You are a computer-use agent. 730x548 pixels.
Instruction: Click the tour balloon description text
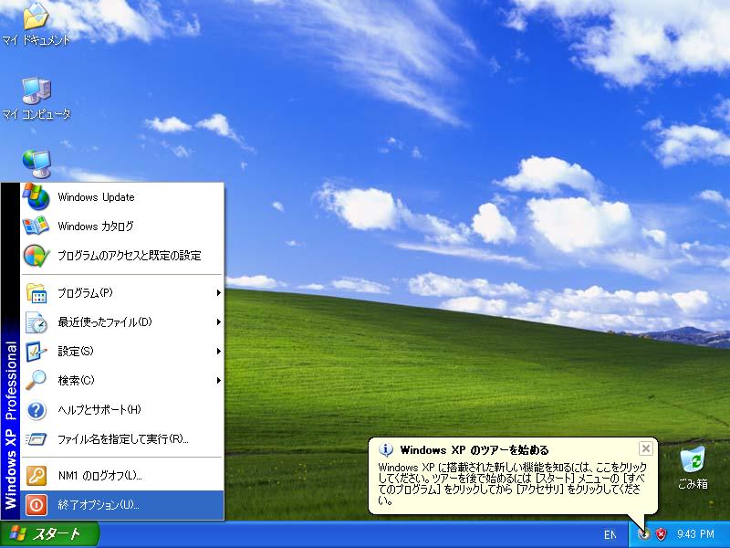tap(512, 484)
